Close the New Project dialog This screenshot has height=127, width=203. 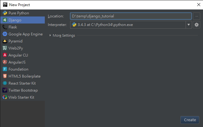coord(199,5)
